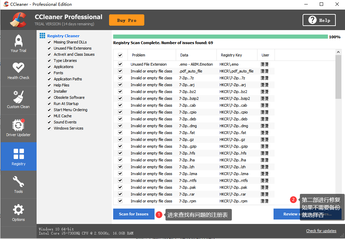
Task: Click the Registry Cleaner heading
Action: 63,36
